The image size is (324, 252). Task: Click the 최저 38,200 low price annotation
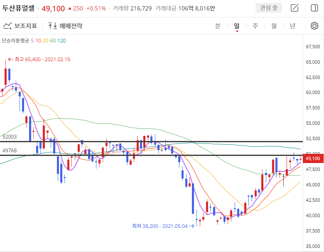click(163, 226)
